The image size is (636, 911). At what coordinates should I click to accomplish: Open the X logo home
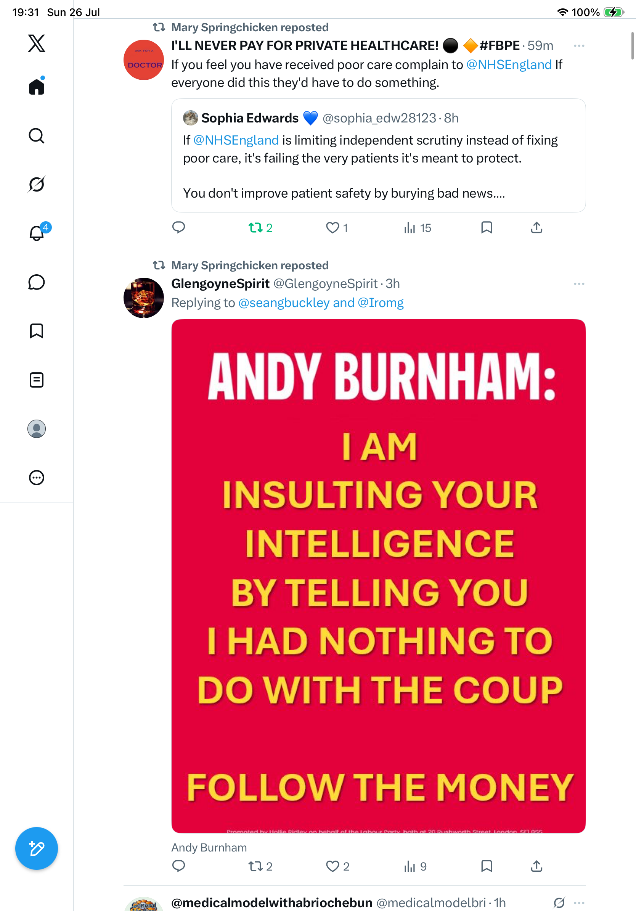(x=37, y=43)
